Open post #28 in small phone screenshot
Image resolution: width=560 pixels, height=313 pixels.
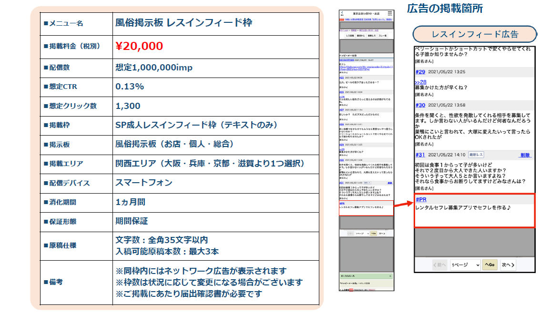[341, 125]
